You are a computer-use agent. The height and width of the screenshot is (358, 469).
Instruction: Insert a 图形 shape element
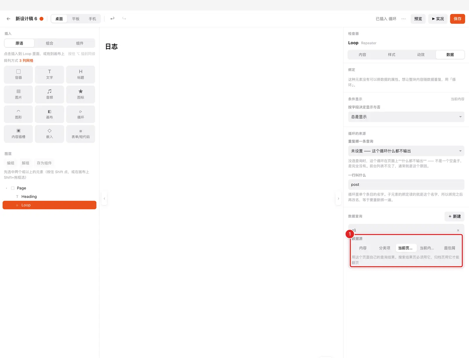18,114
